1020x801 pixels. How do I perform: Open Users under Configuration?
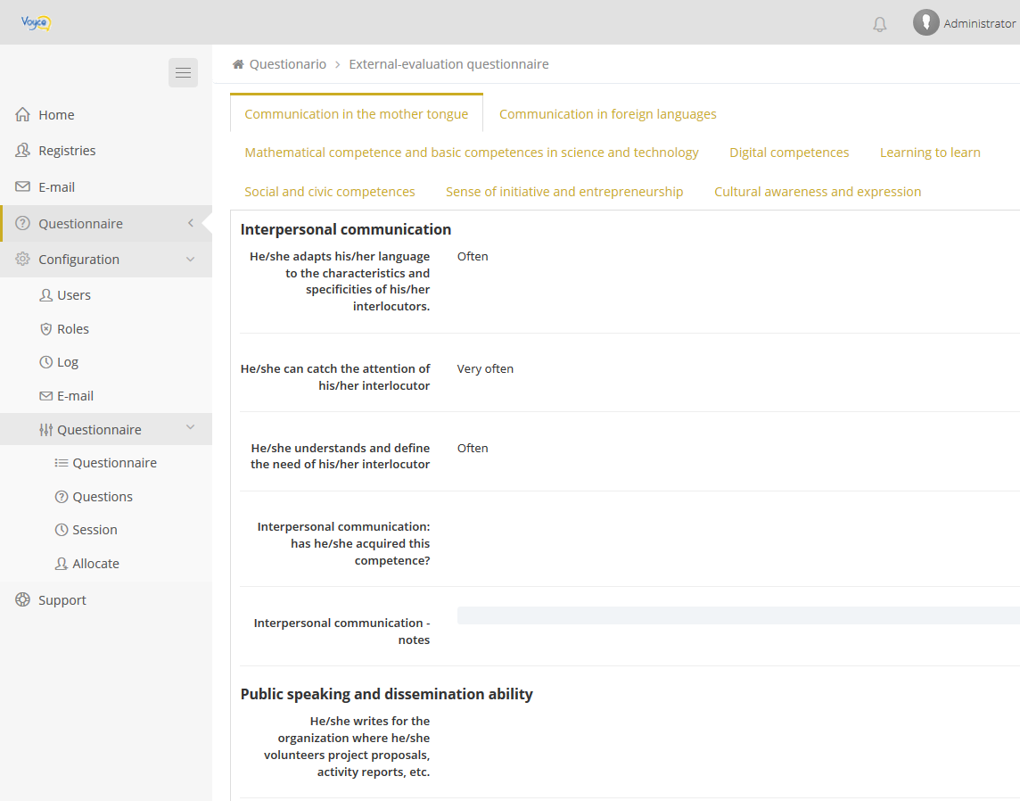coord(74,294)
